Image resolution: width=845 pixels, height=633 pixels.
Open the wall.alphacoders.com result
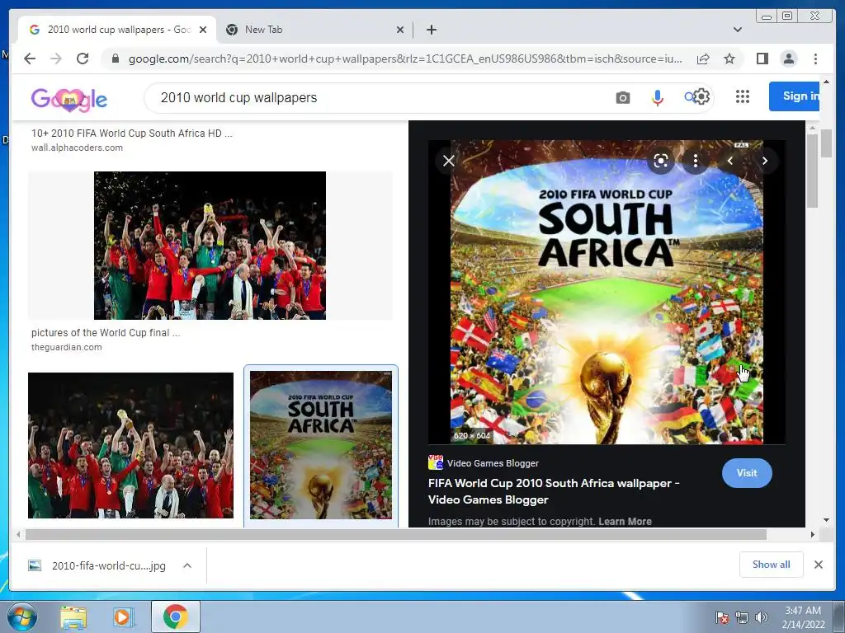[x=77, y=148]
